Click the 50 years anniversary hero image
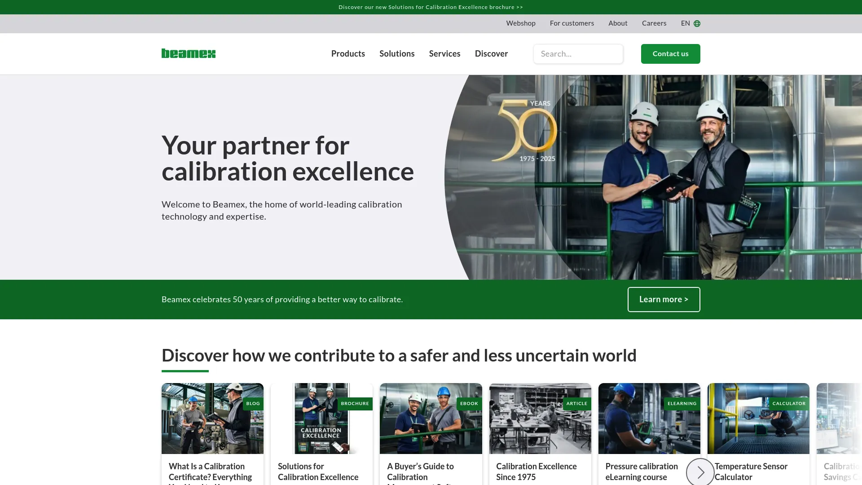The width and height of the screenshot is (862, 485). tap(653, 177)
